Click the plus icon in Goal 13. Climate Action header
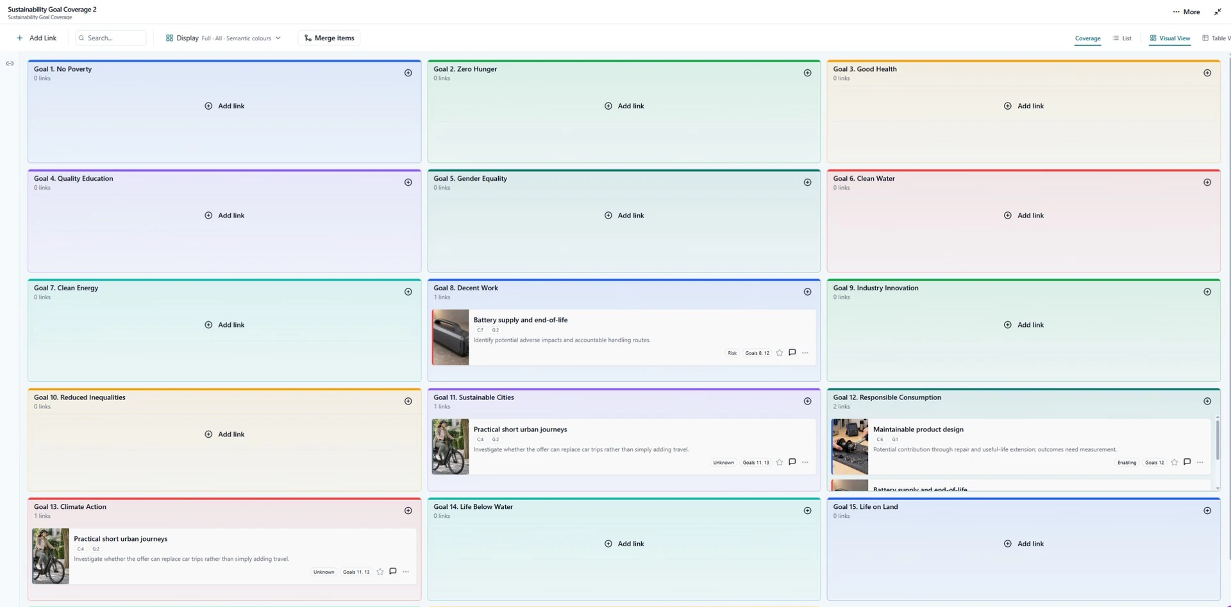The image size is (1231, 607). coord(408,511)
